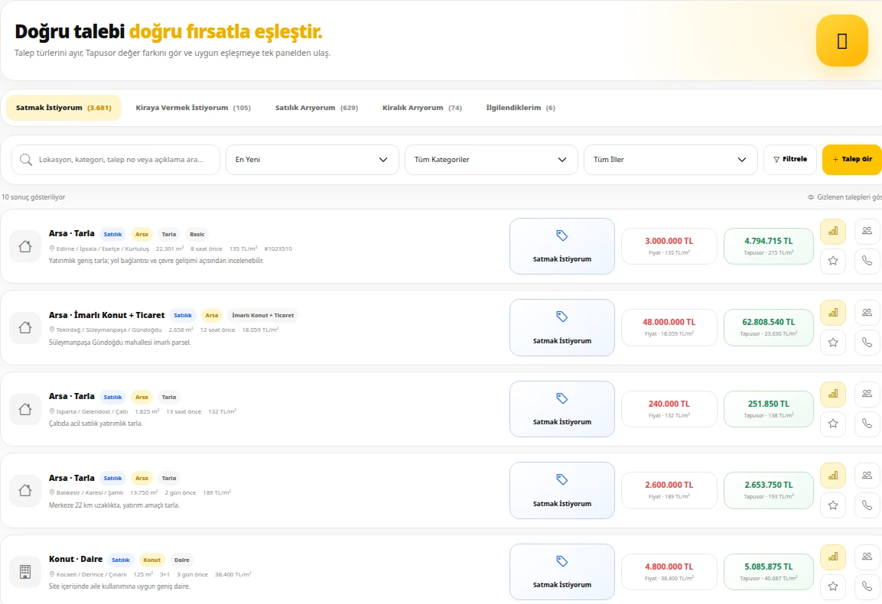
Task: Click Satmak İstiyorum card for Tekirdağ listing
Action: [x=562, y=328]
